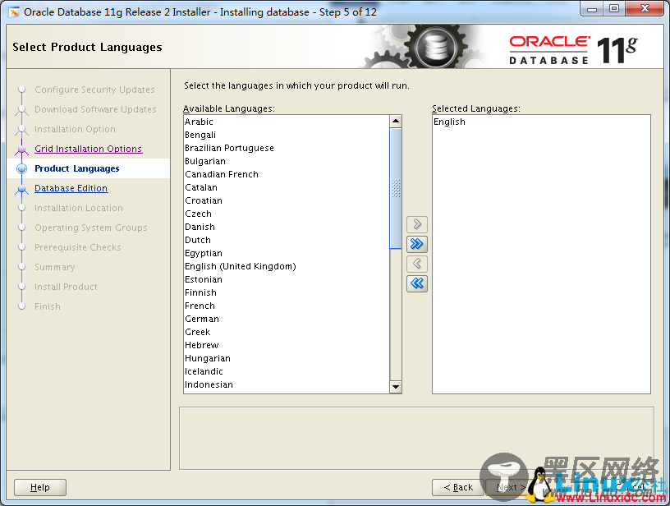Close the Oracle installer window
Viewport: 670px width, 506px height.
click(645, 9)
